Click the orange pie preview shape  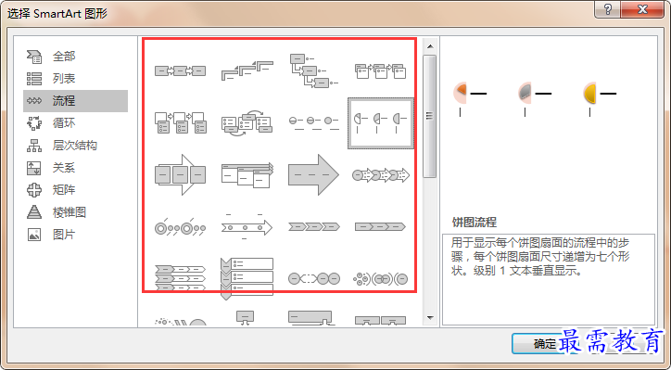pyautogui.click(x=461, y=93)
